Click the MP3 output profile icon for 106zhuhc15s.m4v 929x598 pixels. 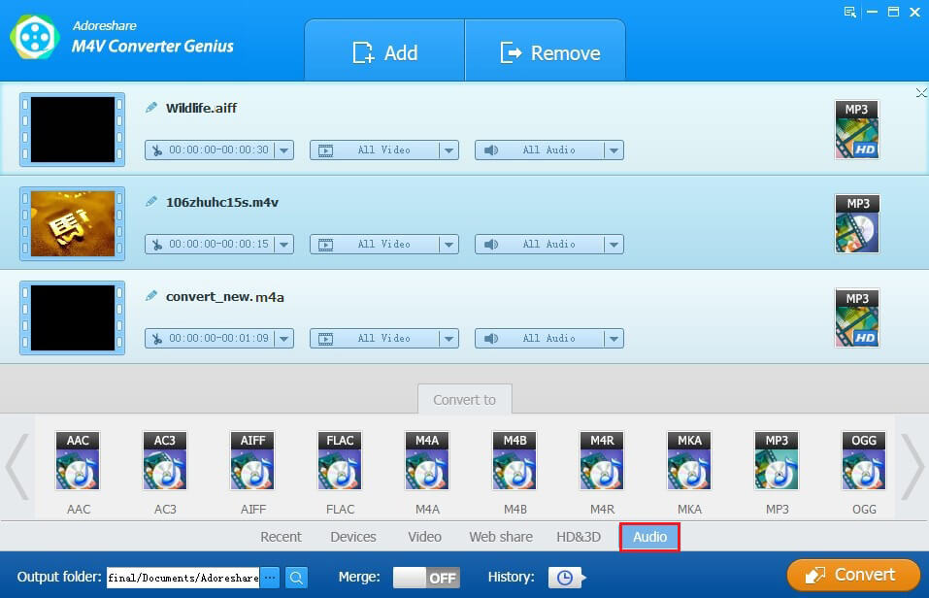click(x=857, y=223)
